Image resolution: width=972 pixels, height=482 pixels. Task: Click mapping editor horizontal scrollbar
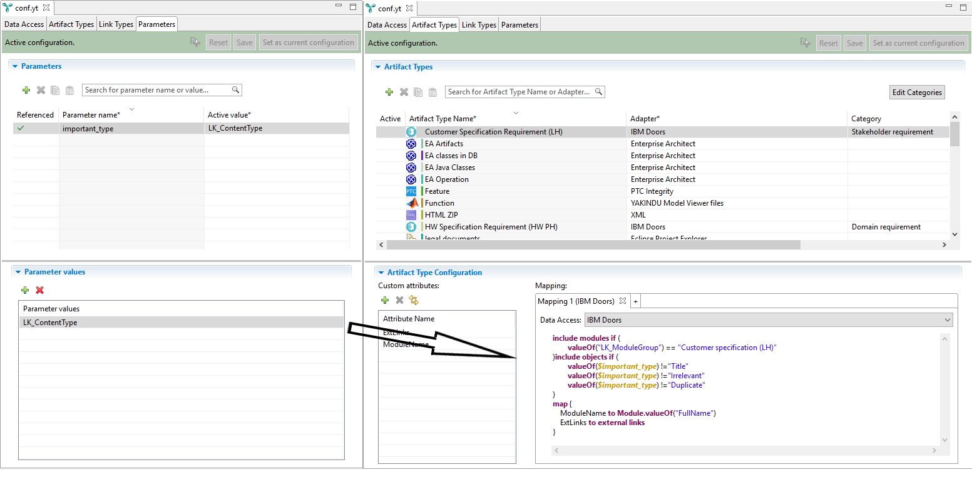746,450
